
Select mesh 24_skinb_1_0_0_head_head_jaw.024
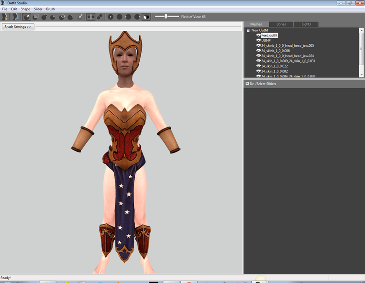point(288,56)
